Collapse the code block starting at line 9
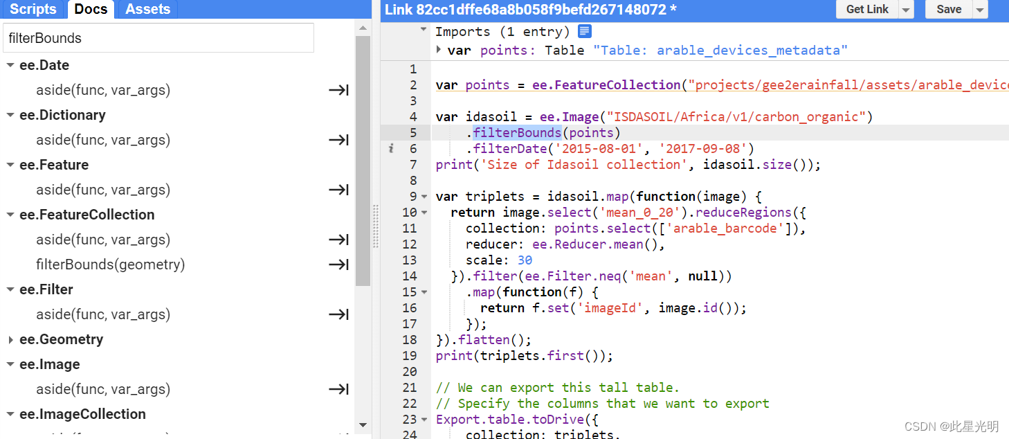This screenshot has width=1009, height=439. [424, 196]
